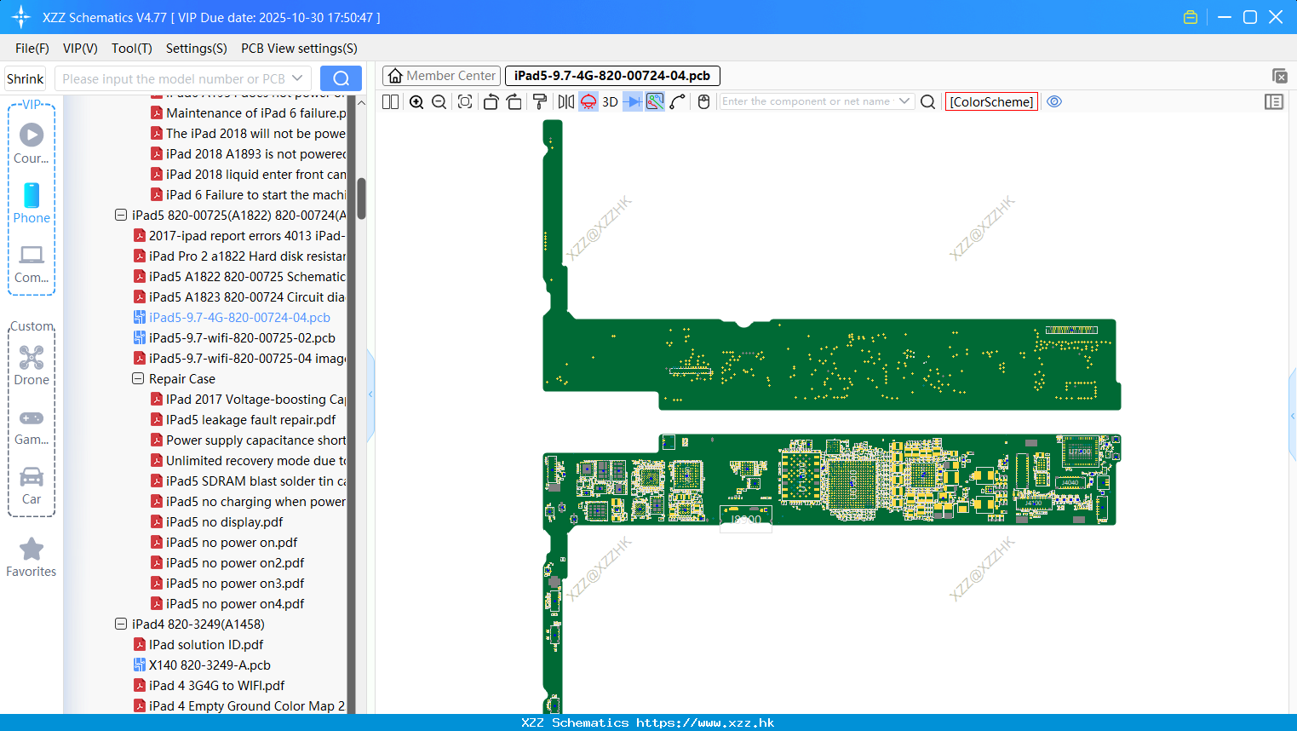Screen dimensions: 1297x731
Task: Toggle the net routing display tool
Action: (655, 101)
